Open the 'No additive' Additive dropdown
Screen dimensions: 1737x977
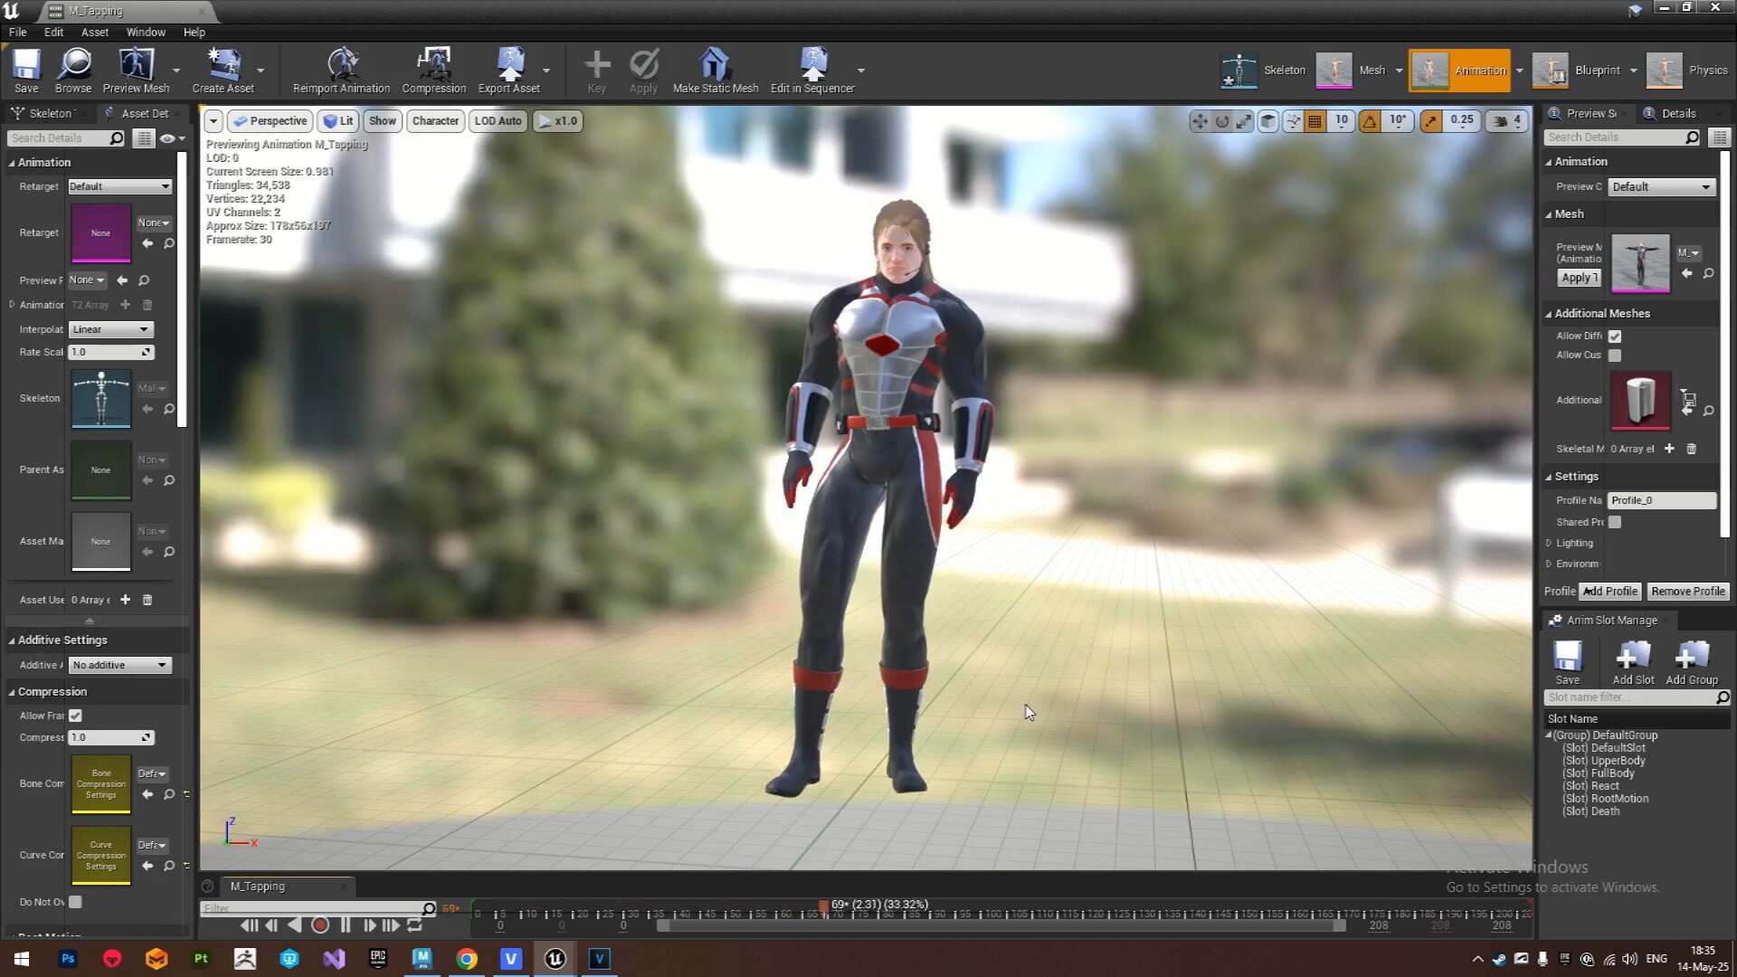pyautogui.click(x=119, y=665)
